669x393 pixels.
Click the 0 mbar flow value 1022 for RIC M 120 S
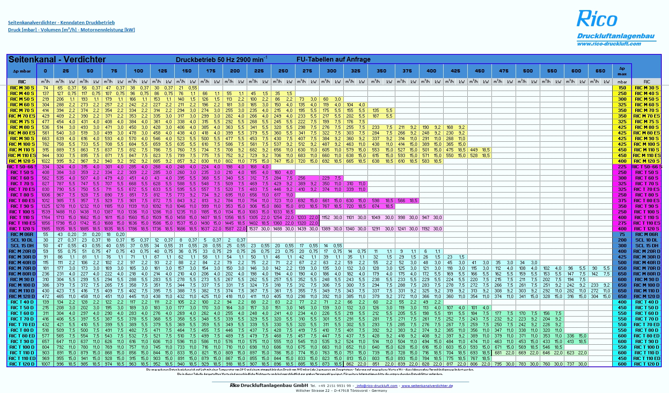coord(45,161)
